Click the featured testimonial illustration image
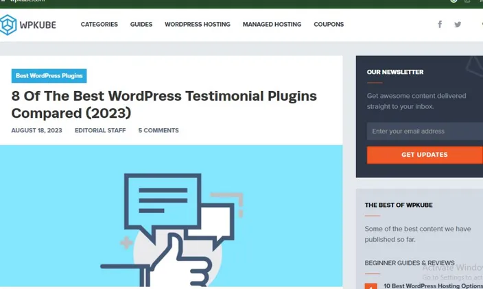This screenshot has width=483, height=289. 172,216
